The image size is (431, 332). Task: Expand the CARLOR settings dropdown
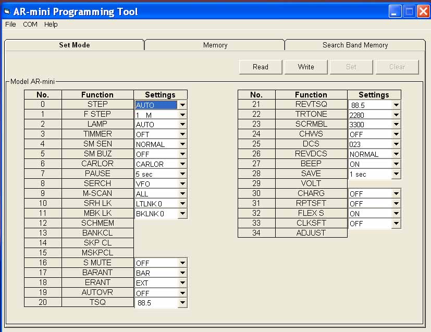(x=182, y=164)
